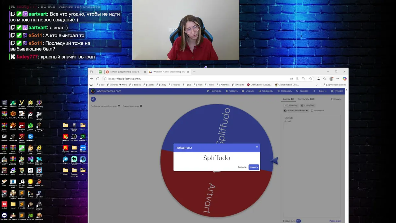This screenshot has width=396, height=223.
Task: Click the browser zoom magnifier icon
Action: point(297,79)
